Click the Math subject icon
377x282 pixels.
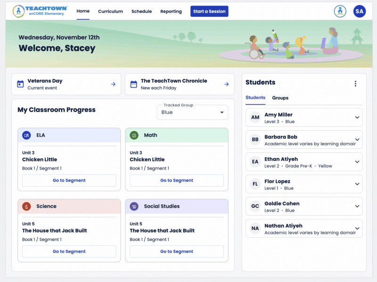click(x=134, y=135)
